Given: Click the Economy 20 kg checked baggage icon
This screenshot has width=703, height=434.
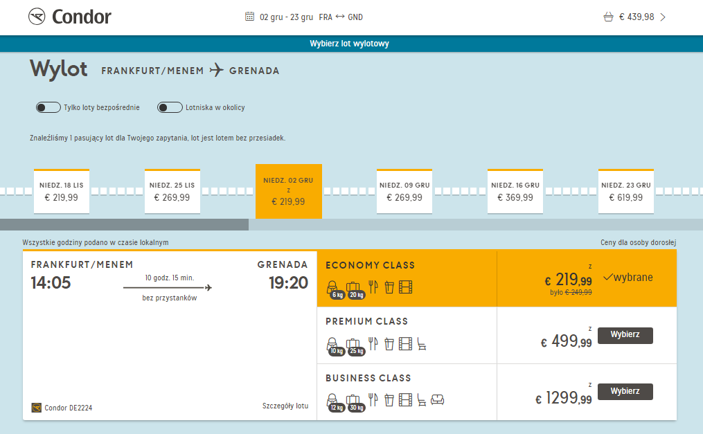Looking at the screenshot, I should tap(355, 289).
